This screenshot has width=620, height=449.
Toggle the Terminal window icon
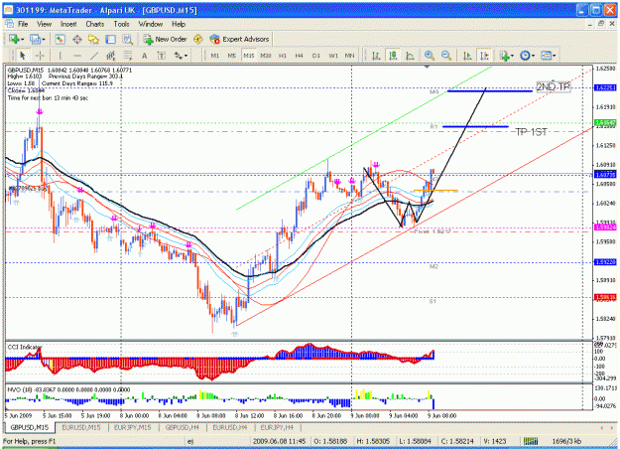pyautogui.click(x=110, y=39)
